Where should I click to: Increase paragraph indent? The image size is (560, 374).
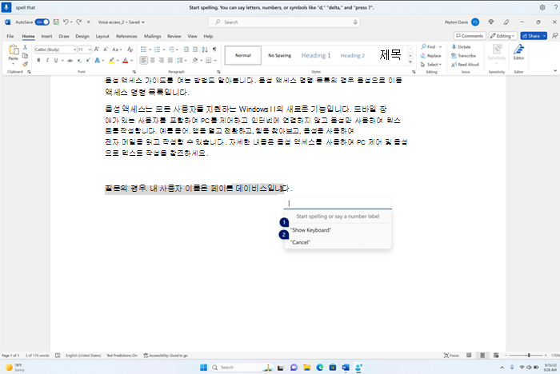click(x=195, y=50)
